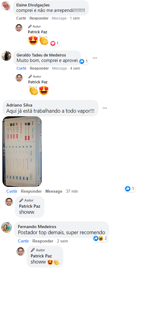View like count under Adriano Silva's photo
Viewport: 159px width, 309px height.
[130, 189]
